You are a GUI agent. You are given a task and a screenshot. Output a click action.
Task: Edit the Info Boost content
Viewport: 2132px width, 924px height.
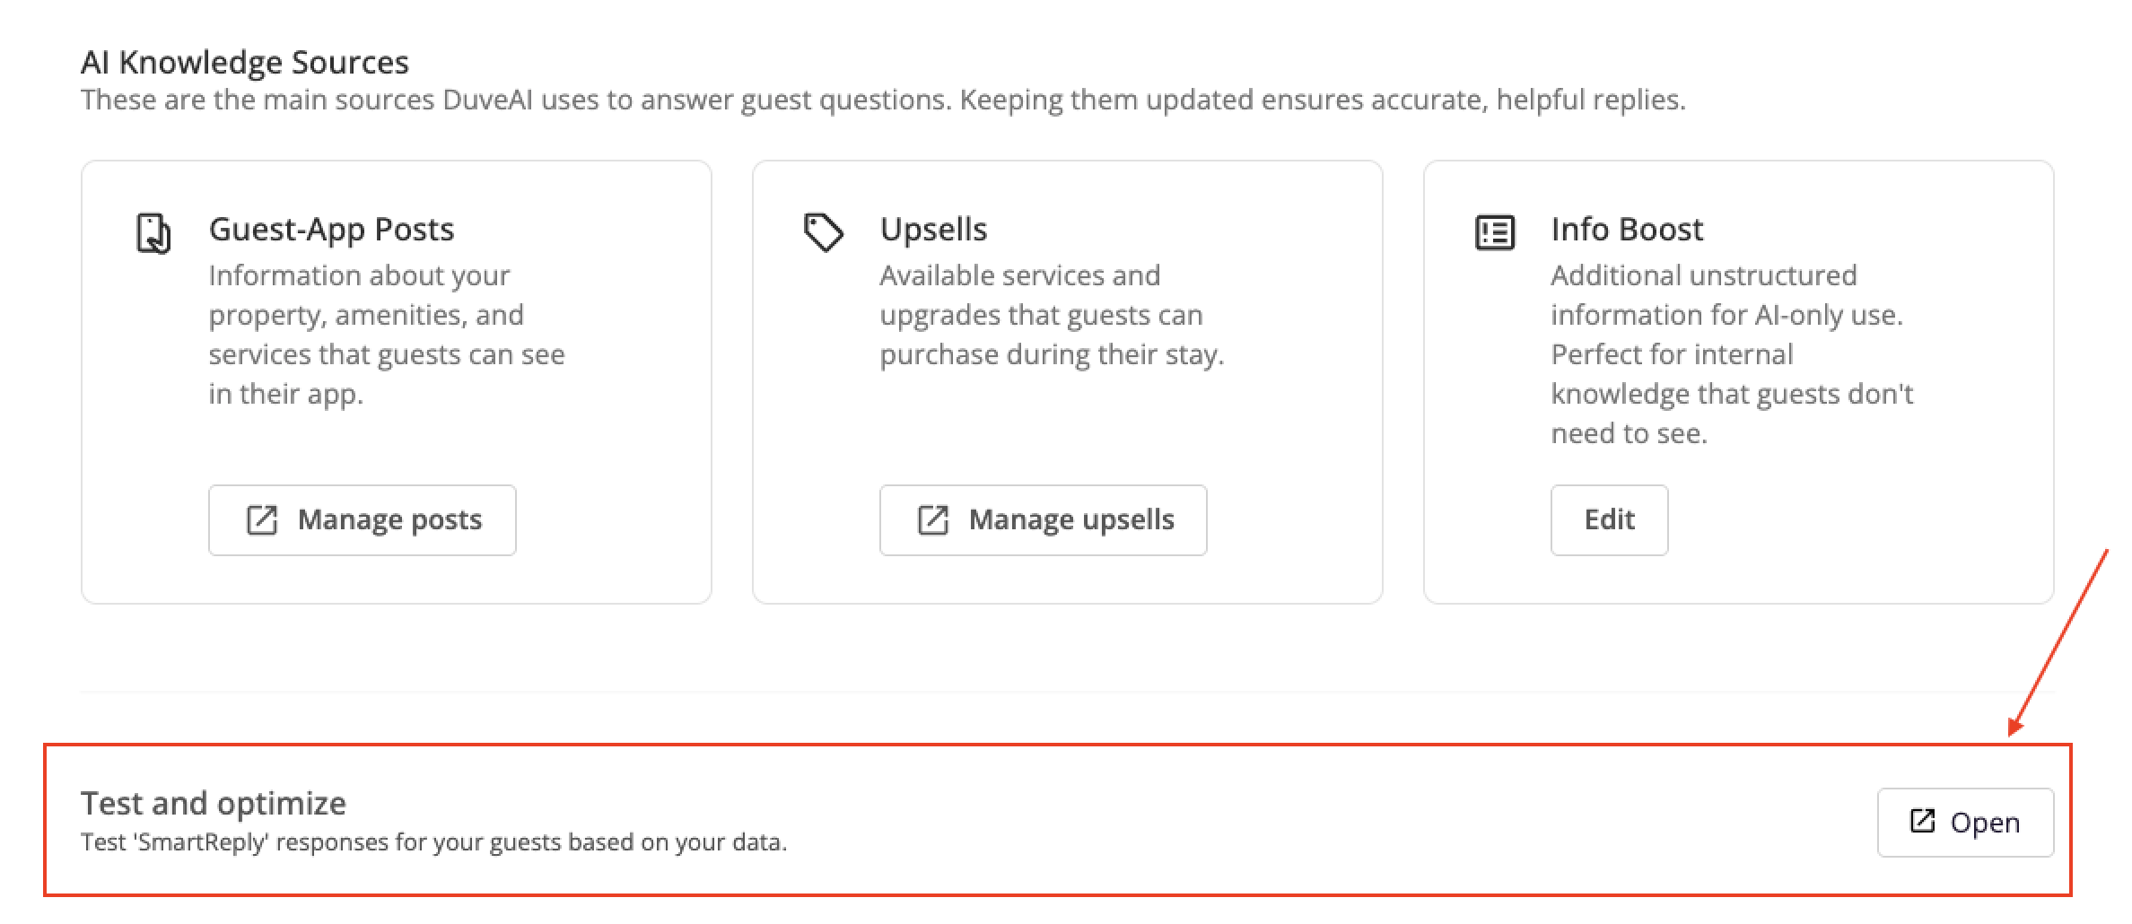point(1609,520)
